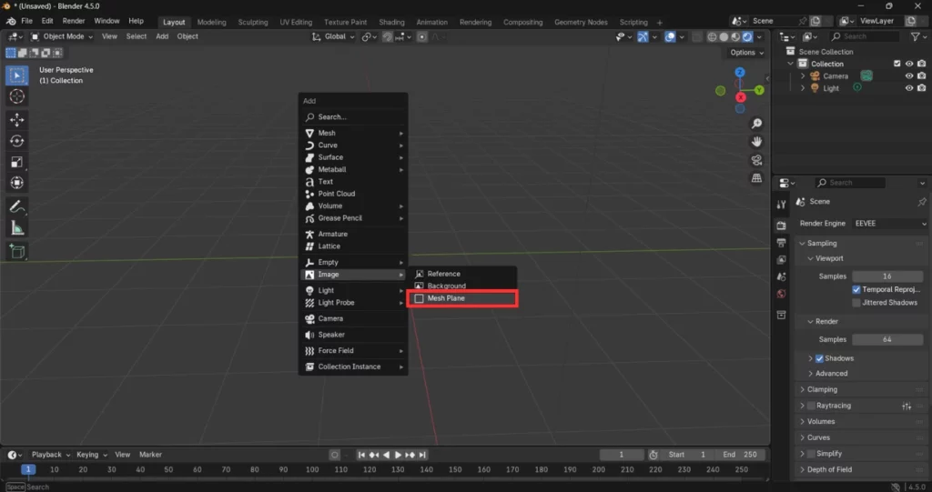Select the Cursor tool in left toolbar

(x=16, y=96)
